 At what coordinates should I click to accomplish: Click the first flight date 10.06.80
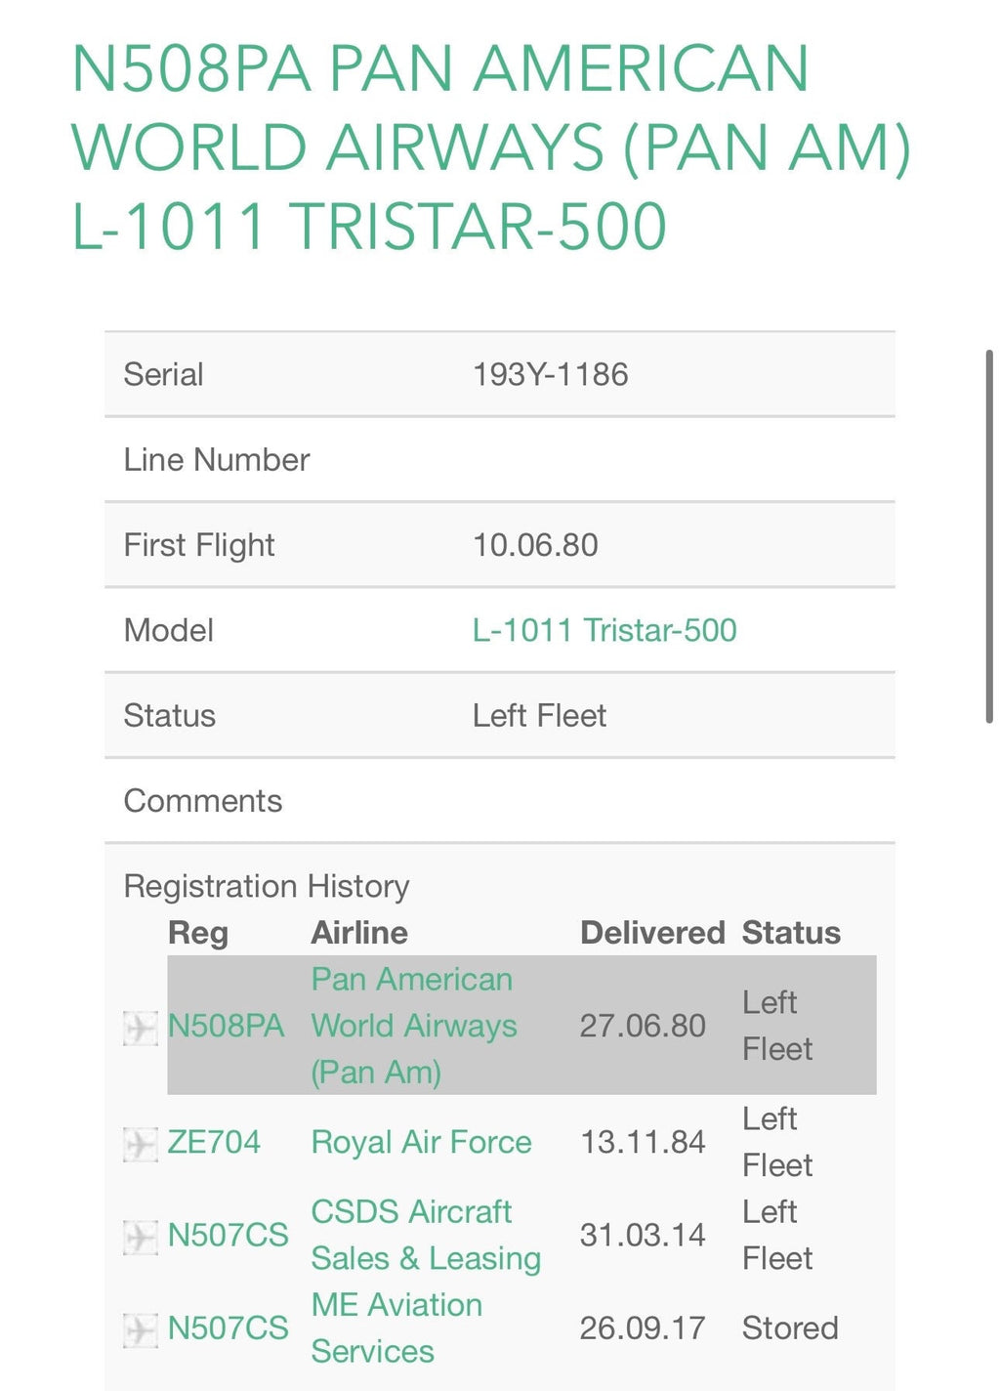(x=535, y=545)
